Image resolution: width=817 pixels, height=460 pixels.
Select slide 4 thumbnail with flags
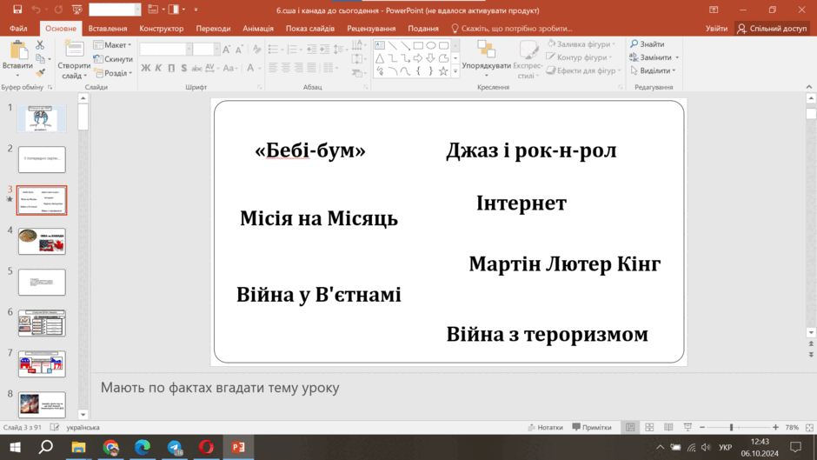click(x=42, y=241)
